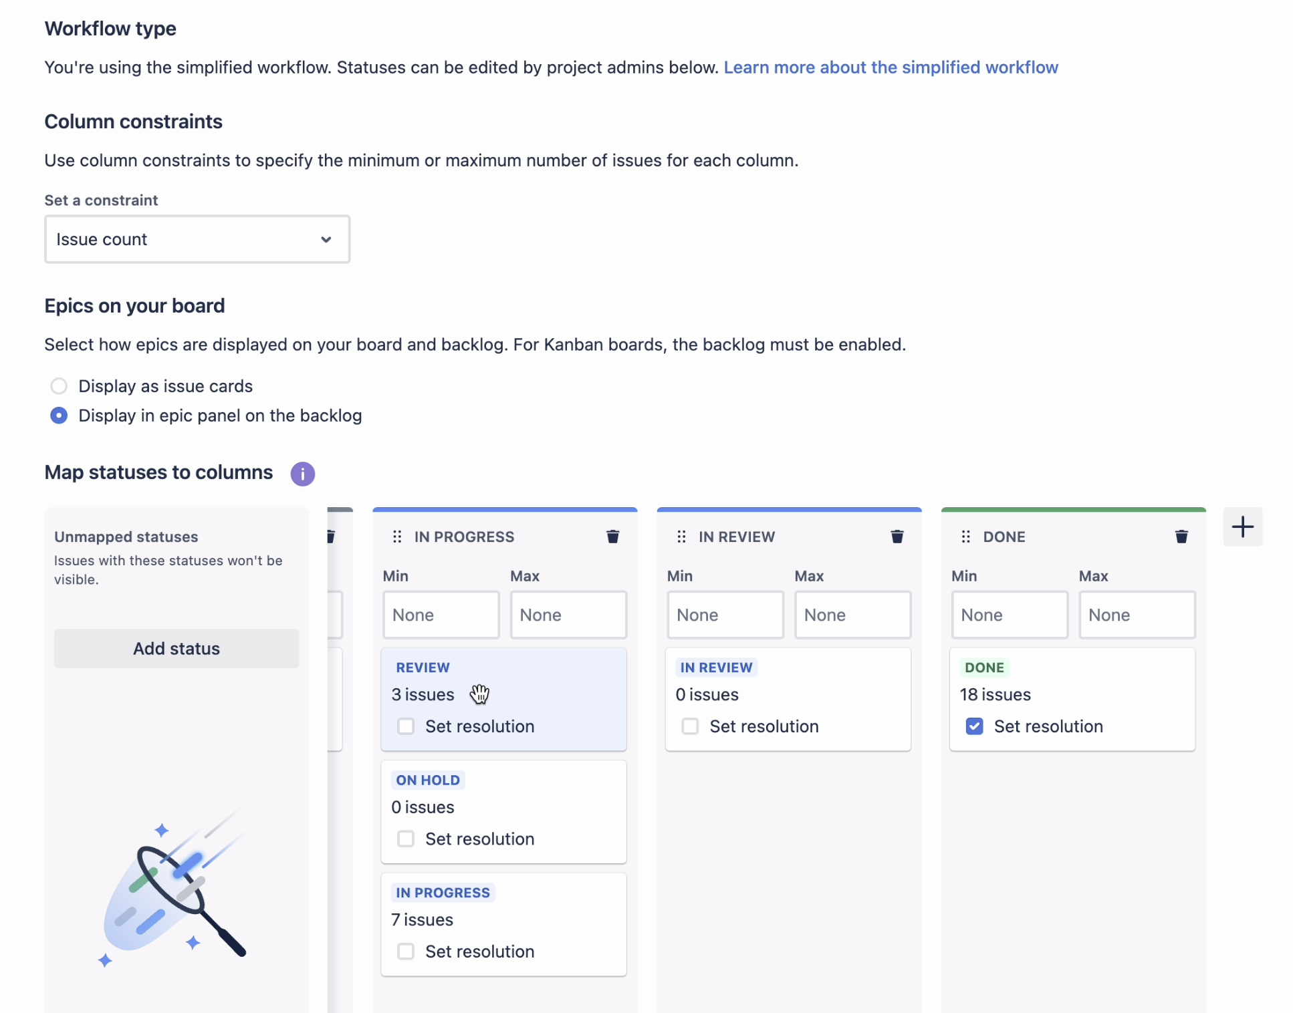Add a new column with plus icon
The image size is (1293, 1013).
point(1242,527)
